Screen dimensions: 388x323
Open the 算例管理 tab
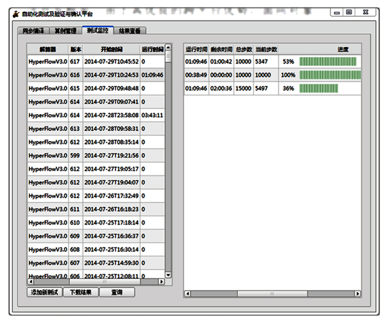tap(65, 31)
